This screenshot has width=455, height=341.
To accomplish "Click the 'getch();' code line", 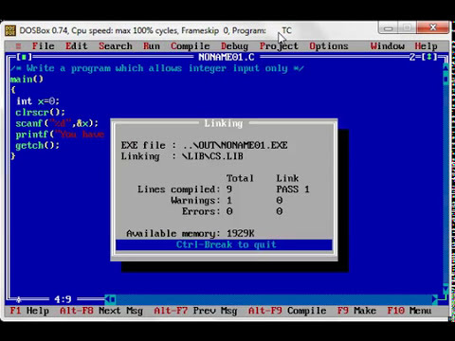I will (x=37, y=146).
